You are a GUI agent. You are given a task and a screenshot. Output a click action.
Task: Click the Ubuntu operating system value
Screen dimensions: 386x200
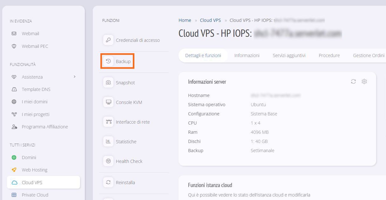coord(258,105)
